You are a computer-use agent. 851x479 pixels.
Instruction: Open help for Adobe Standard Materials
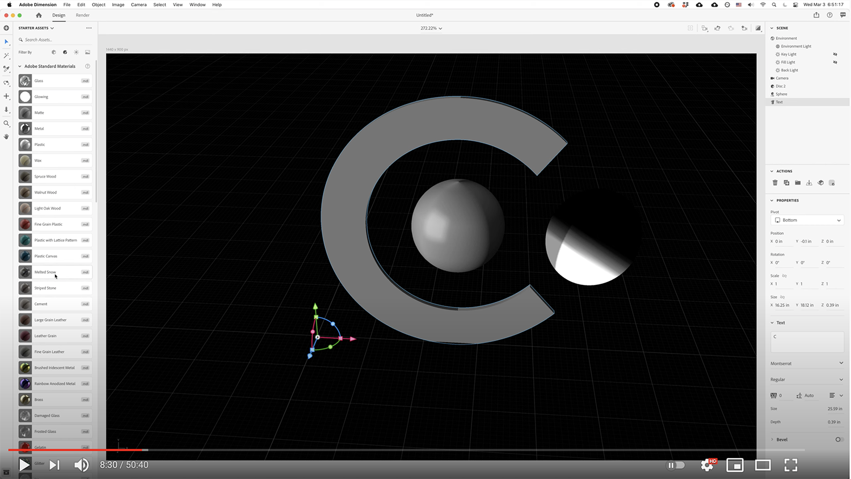pyautogui.click(x=87, y=66)
